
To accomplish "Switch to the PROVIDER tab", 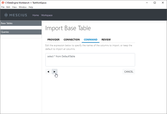I will click(54, 40).
